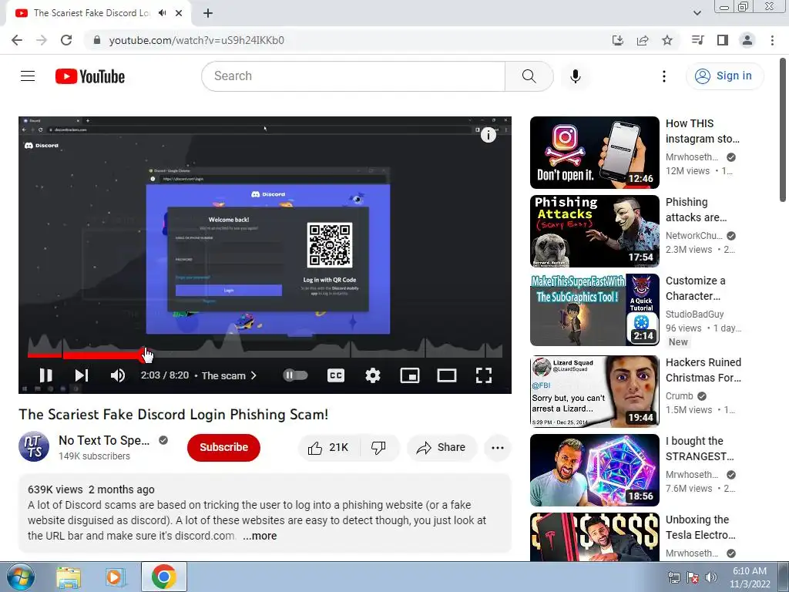Click the Sign in button
The image size is (789, 592).
coord(724,76)
